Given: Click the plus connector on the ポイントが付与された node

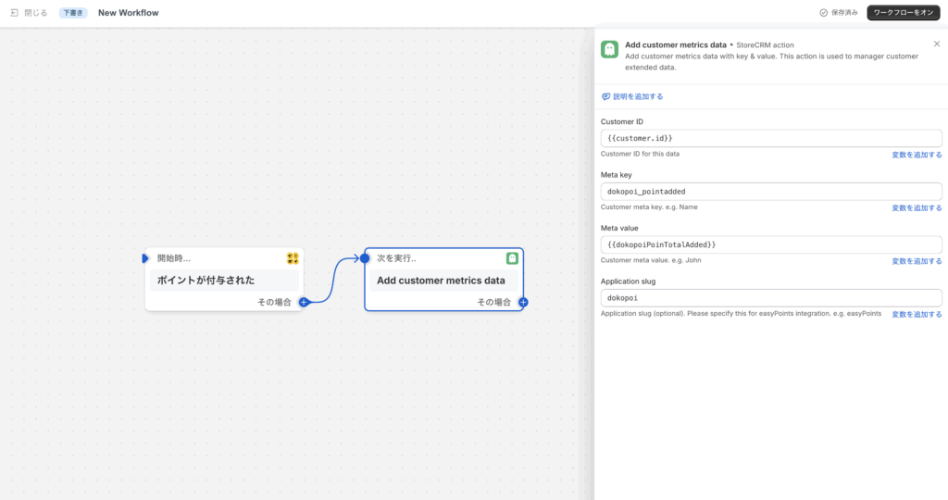Looking at the screenshot, I should (x=304, y=302).
